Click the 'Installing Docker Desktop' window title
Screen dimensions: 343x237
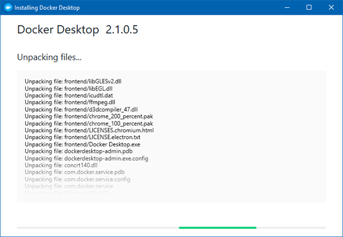47,8
